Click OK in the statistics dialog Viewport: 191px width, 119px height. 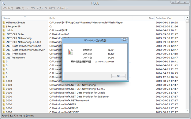(118, 76)
